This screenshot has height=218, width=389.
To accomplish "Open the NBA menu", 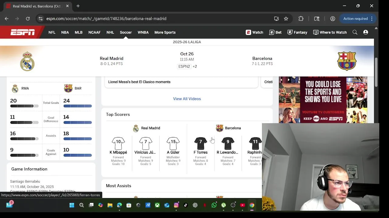I will (x=65, y=32).
